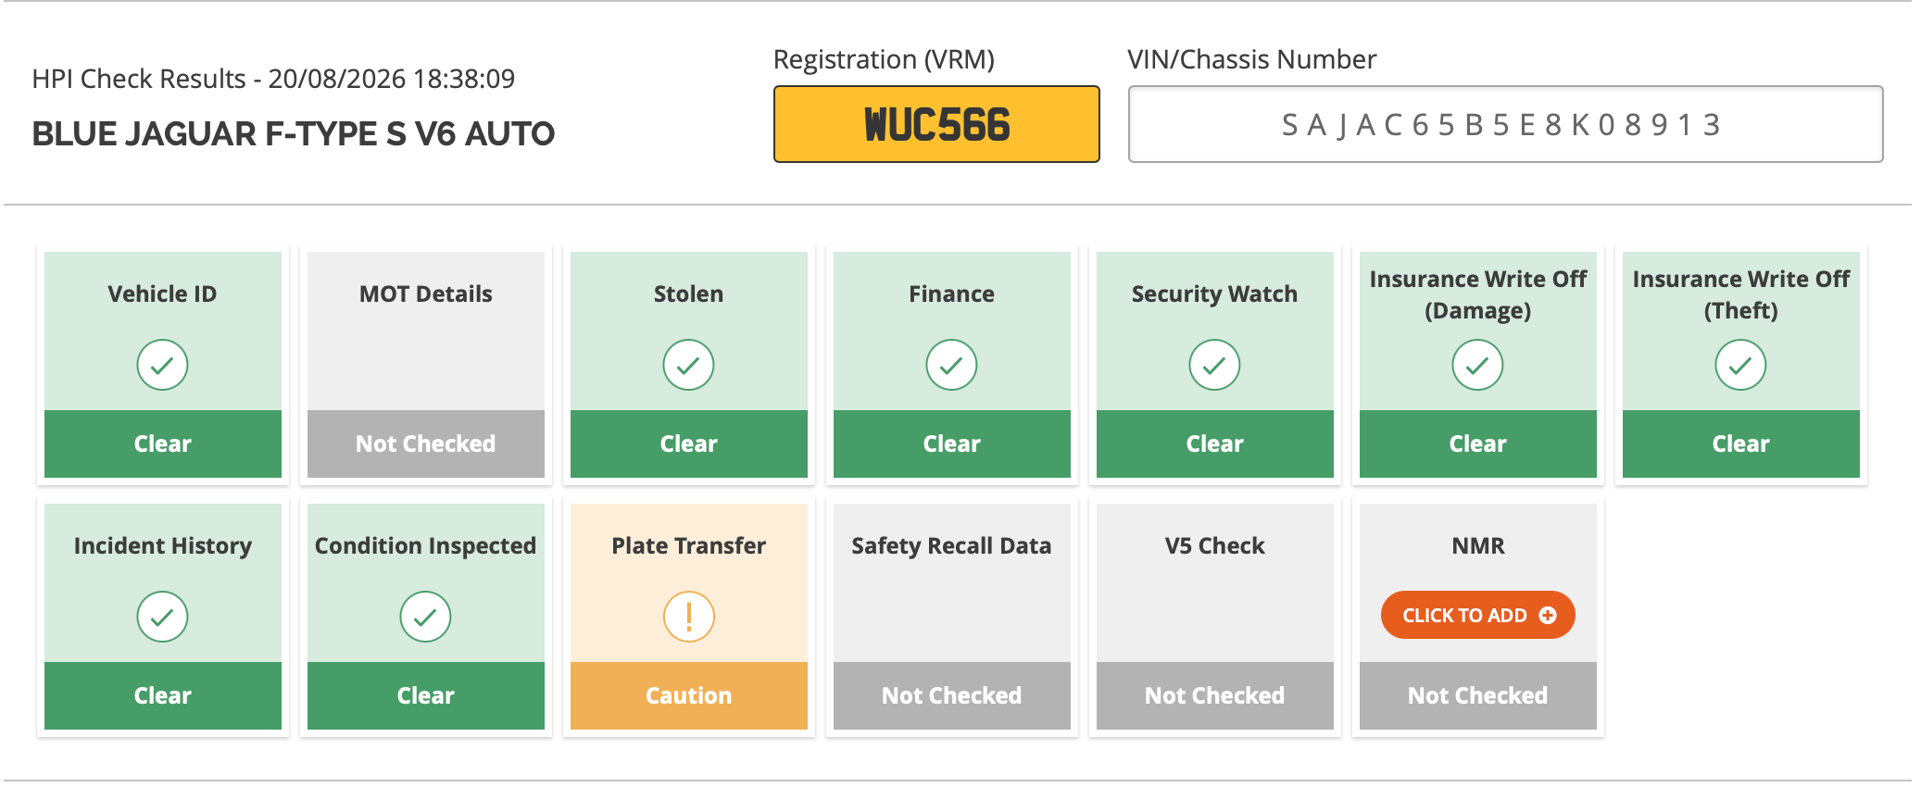Image resolution: width=1921 pixels, height=787 pixels.
Task: Click the Stolen tile checkmark icon
Action: [688, 365]
